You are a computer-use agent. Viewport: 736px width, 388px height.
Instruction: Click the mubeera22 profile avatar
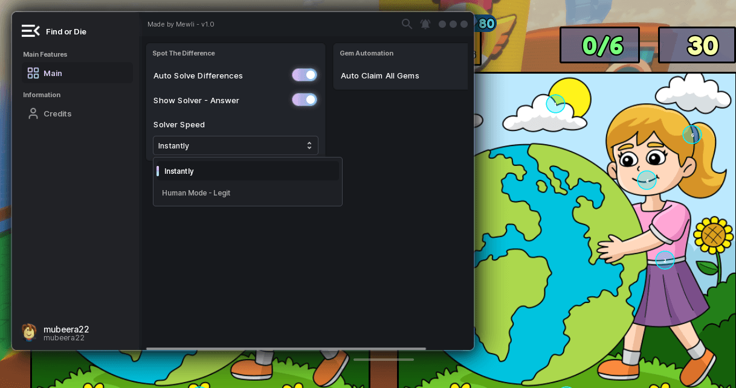click(x=29, y=332)
